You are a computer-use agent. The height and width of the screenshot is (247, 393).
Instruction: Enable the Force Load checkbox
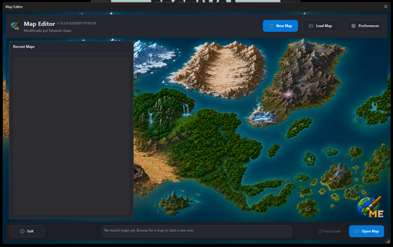pyautogui.click(x=320, y=231)
